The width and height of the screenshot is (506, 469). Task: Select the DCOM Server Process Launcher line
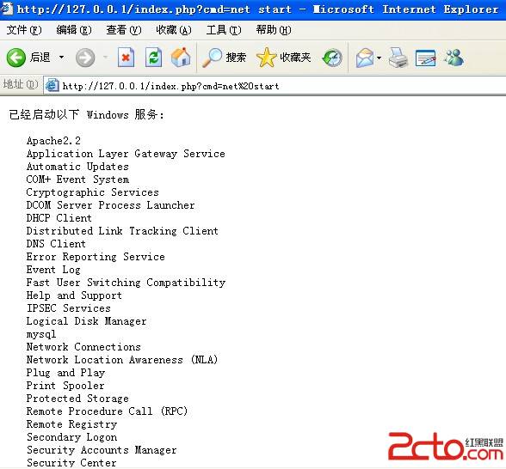pos(111,205)
